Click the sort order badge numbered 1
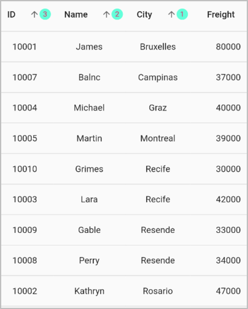Screen dimensions: 248x309 click(x=182, y=14)
